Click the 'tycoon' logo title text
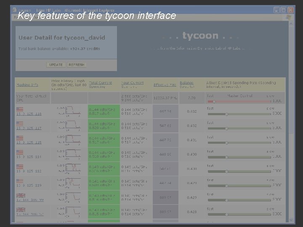Screen dimensions: 303x227 click(x=200, y=36)
